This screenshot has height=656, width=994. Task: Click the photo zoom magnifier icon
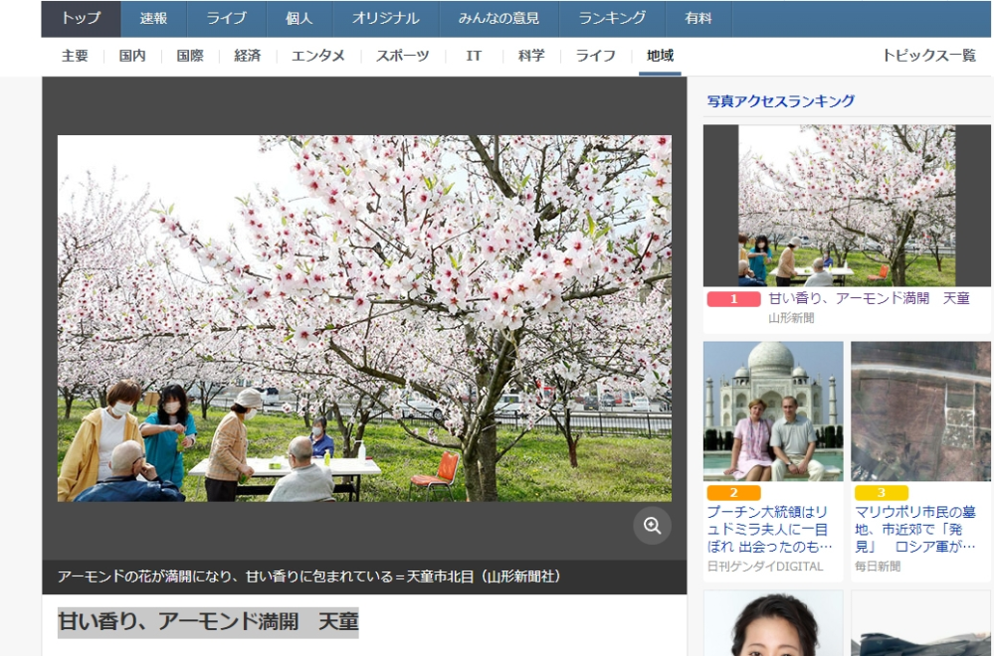(x=652, y=526)
